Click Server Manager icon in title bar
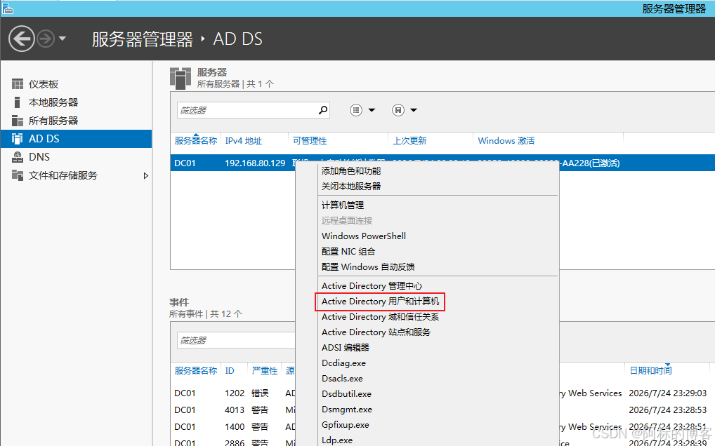 pyautogui.click(x=7, y=8)
